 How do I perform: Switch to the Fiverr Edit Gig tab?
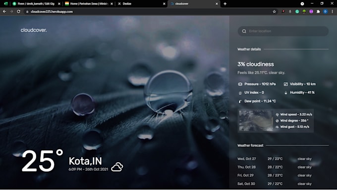point(36,3)
